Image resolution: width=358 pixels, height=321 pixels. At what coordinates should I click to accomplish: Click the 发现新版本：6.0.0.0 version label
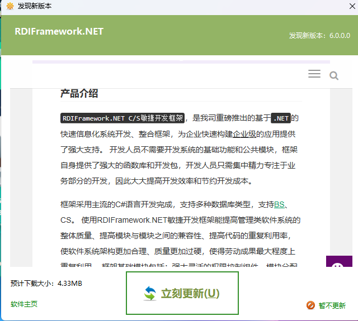[x=319, y=35]
